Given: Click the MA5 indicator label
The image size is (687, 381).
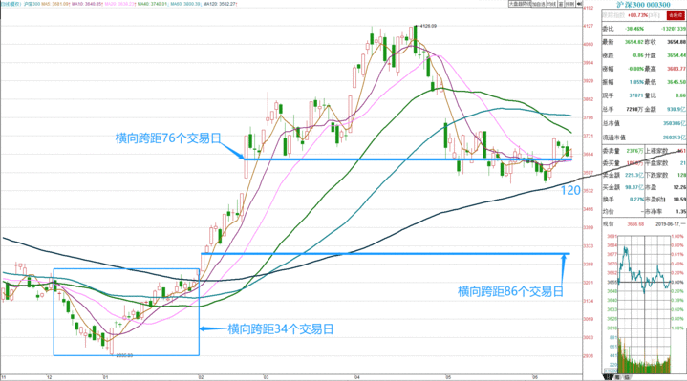Looking at the screenshot, I should pos(55,4).
